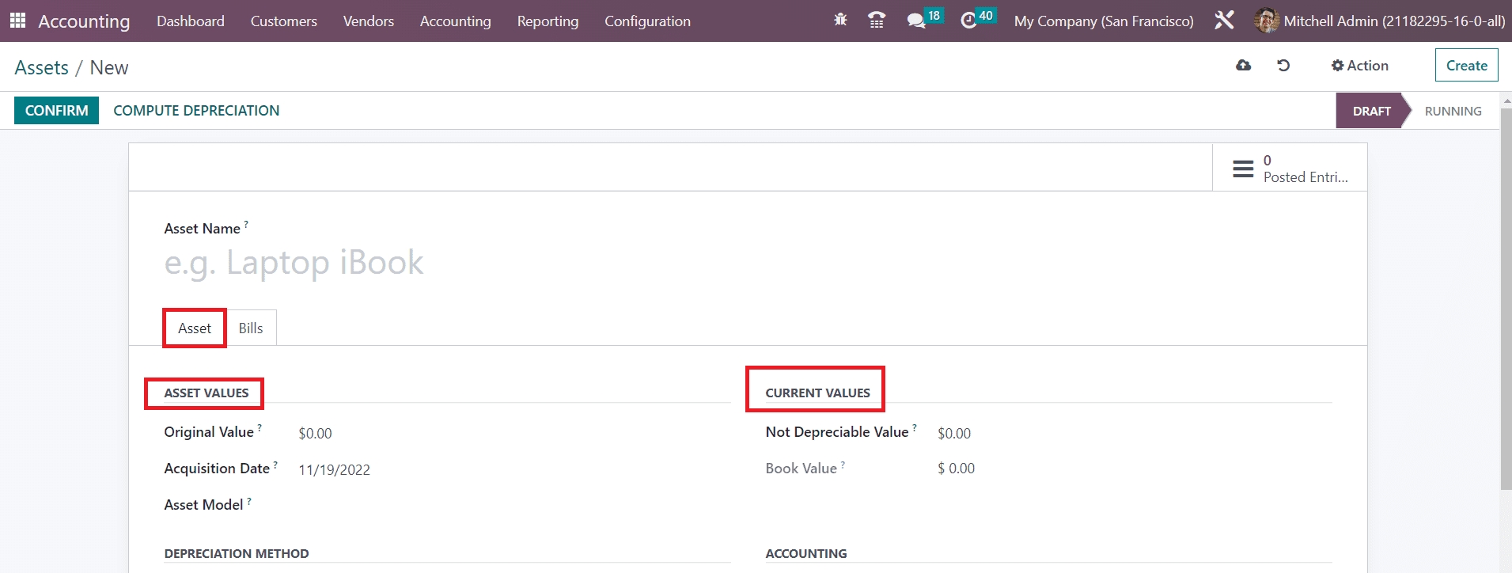
Task: Select the Asset tab
Action: (x=195, y=328)
